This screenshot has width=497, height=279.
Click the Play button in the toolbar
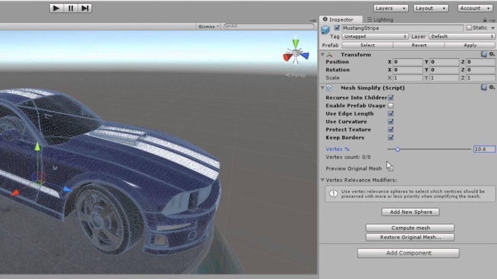click(x=56, y=8)
